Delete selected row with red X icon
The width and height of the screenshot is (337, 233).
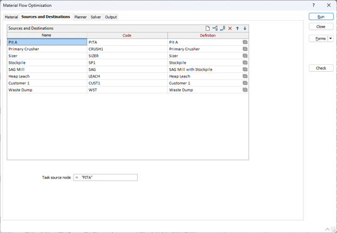point(230,28)
